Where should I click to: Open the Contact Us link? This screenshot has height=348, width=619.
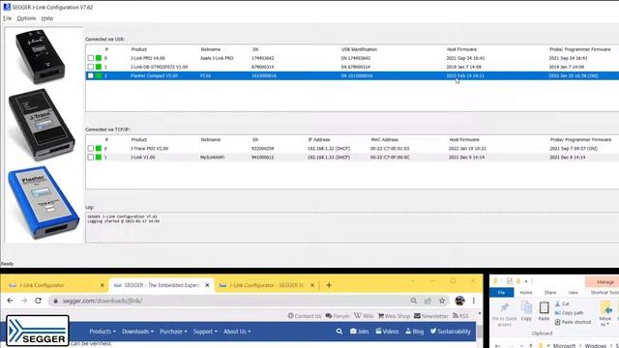[x=305, y=316]
